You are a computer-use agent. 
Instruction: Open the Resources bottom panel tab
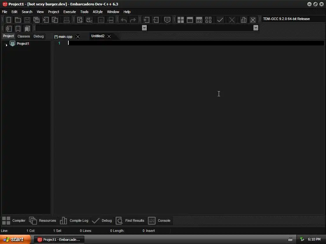(43, 220)
